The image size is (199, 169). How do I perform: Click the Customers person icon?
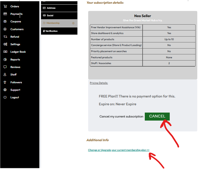(x=5, y=29)
